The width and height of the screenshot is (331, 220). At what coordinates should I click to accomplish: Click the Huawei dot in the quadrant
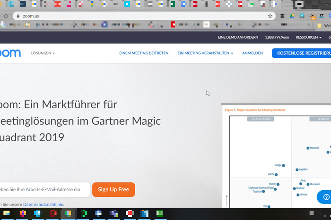pyautogui.click(x=278, y=185)
